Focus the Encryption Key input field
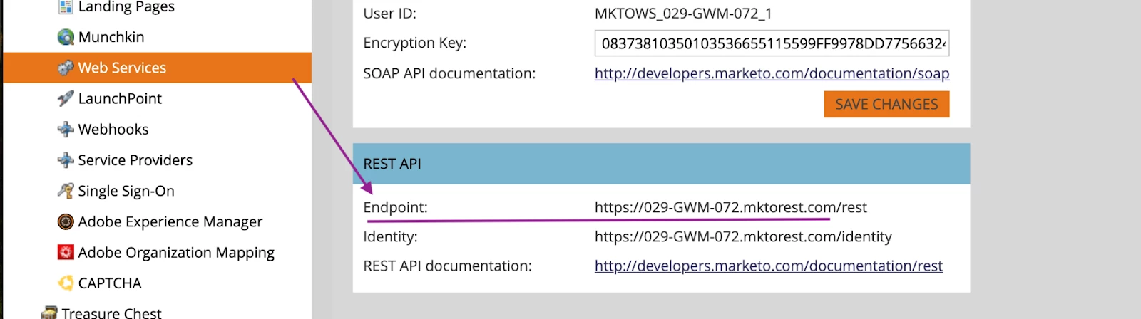The height and width of the screenshot is (319, 1141). [x=772, y=43]
